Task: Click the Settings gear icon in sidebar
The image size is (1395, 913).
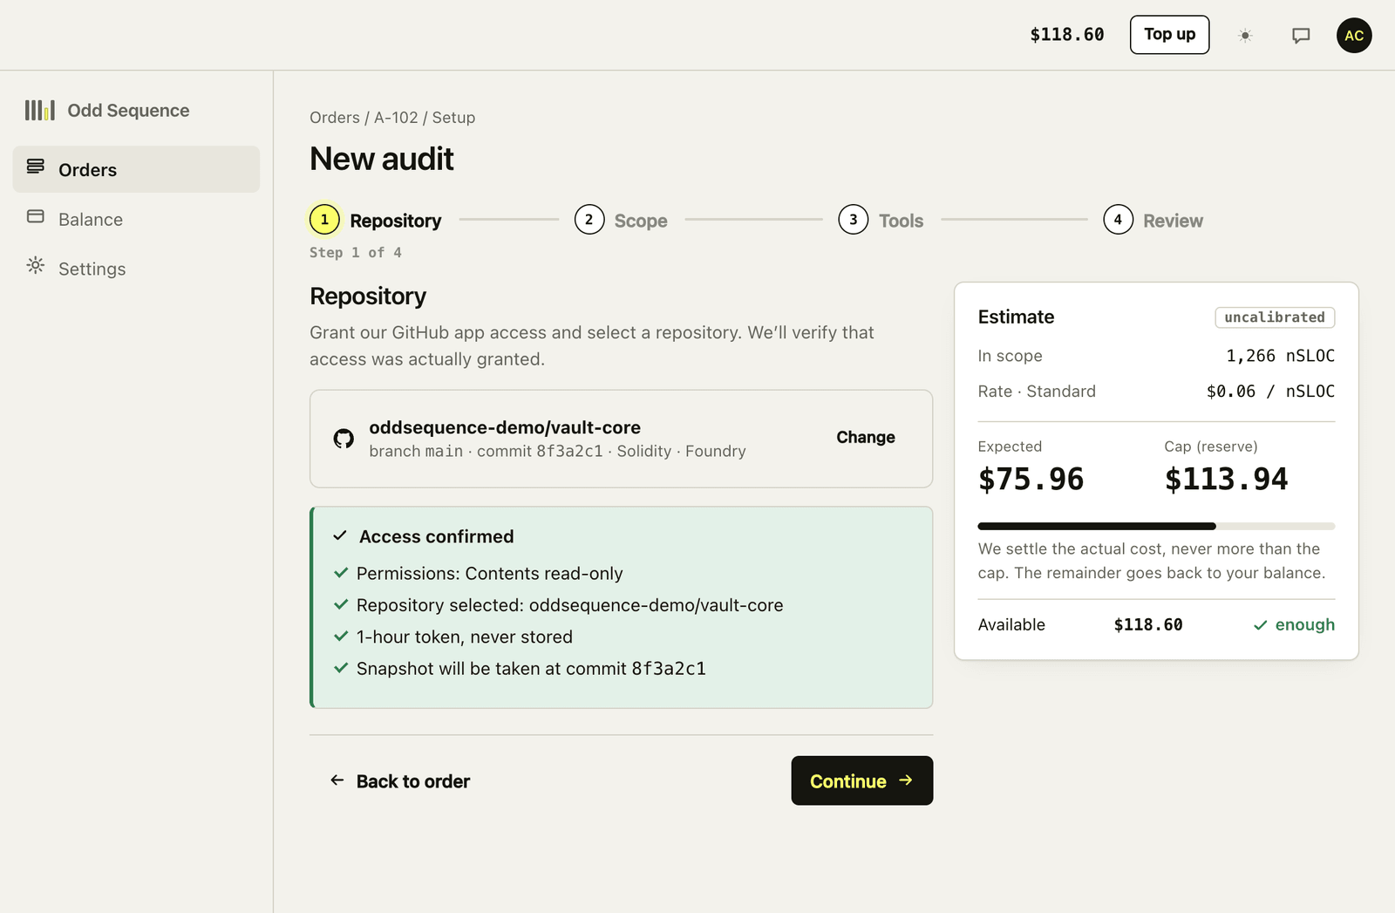Action: click(36, 265)
